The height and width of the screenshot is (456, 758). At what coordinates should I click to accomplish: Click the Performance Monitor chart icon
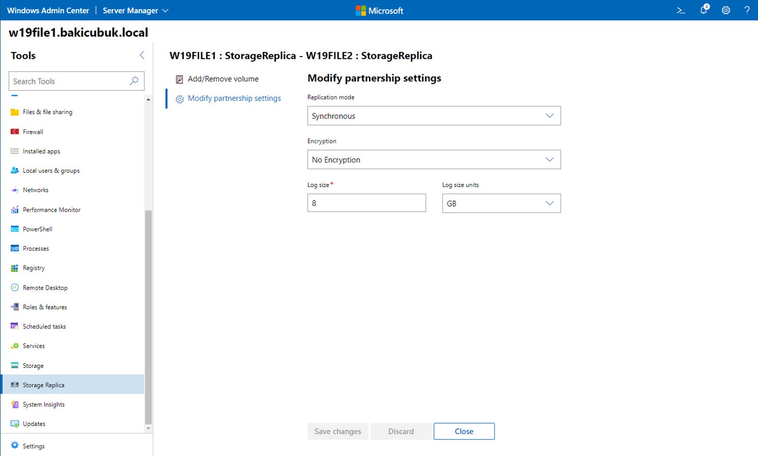pyautogui.click(x=15, y=209)
